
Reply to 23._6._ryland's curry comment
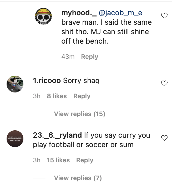point(85,160)
